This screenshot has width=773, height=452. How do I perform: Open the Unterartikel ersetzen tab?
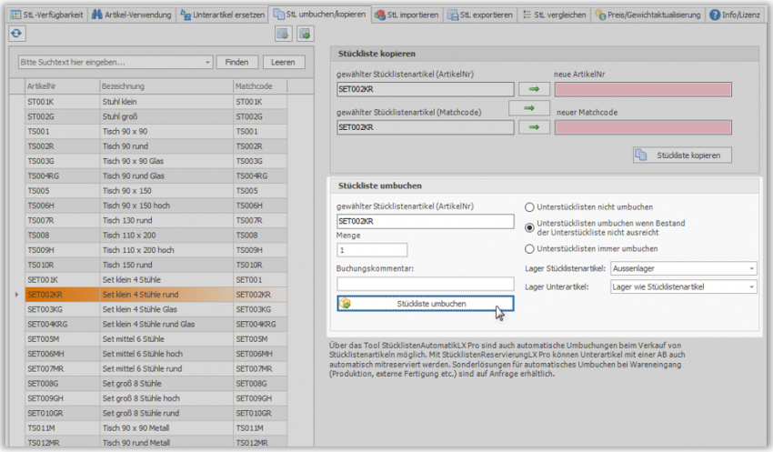222,15
